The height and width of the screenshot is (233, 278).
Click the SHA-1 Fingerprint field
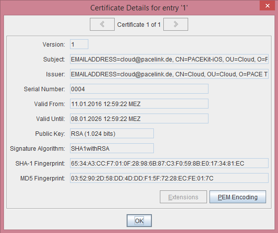tap(169, 163)
